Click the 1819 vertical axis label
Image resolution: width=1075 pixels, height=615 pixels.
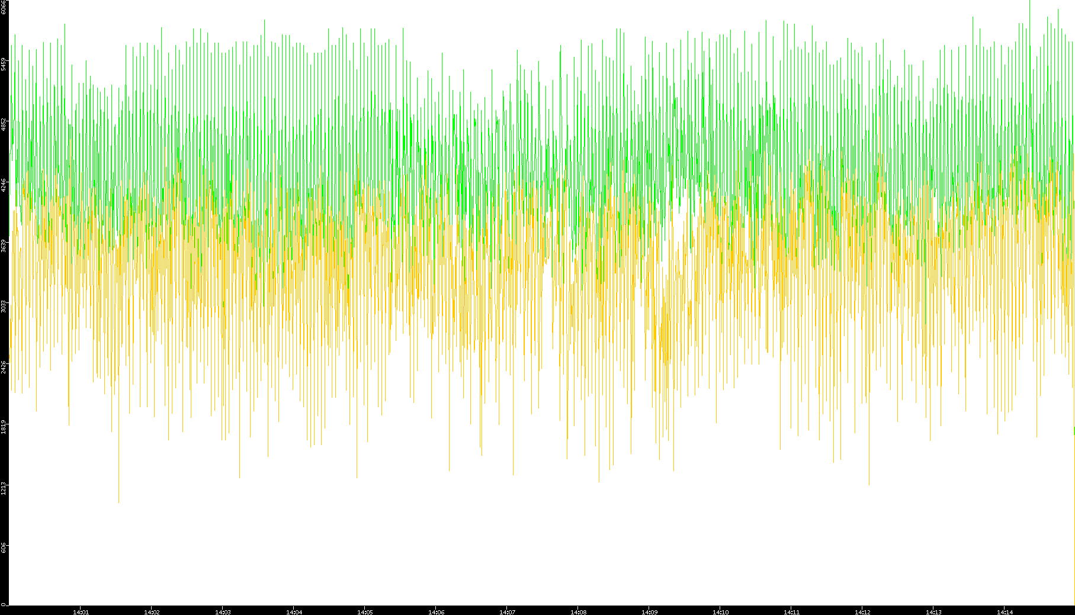(x=4, y=427)
